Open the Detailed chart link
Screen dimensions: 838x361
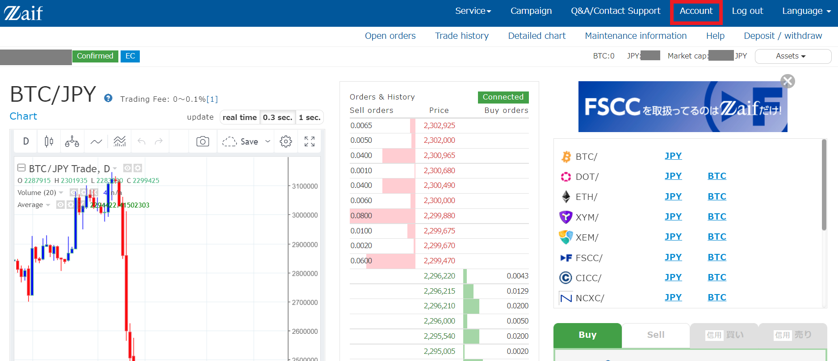pyautogui.click(x=537, y=36)
